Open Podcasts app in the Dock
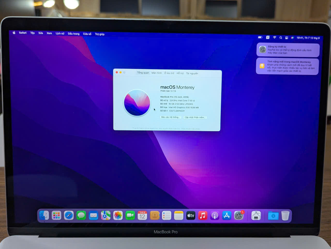This screenshot has height=249, width=331. (x=215, y=215)
